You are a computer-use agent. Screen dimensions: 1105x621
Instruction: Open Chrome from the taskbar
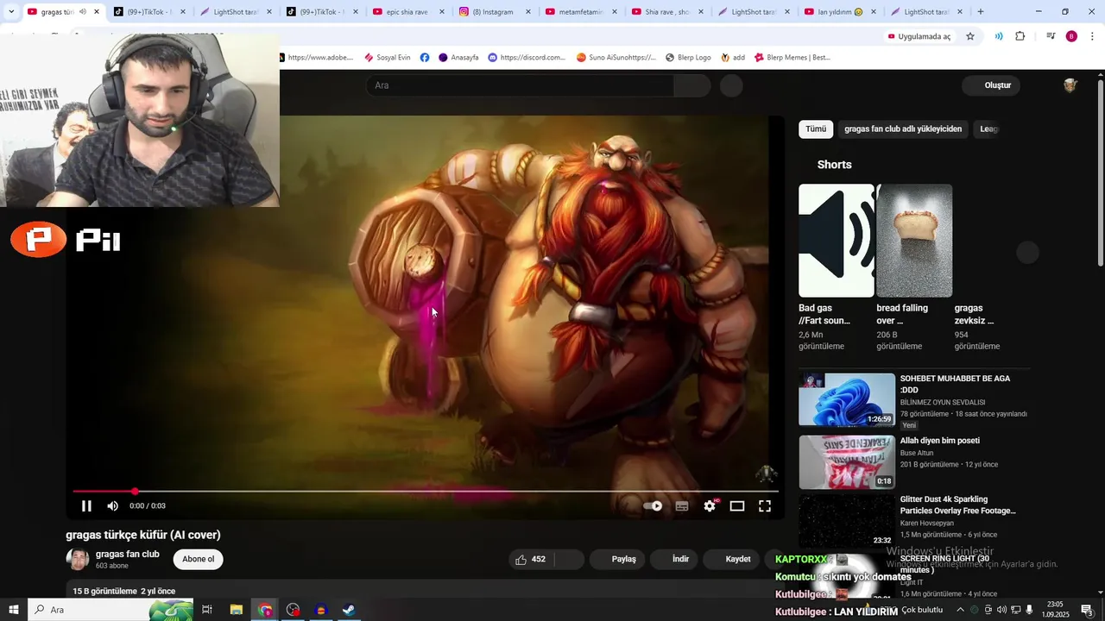point(265,610)
